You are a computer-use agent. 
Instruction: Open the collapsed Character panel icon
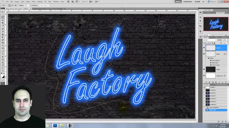(200, 17)
